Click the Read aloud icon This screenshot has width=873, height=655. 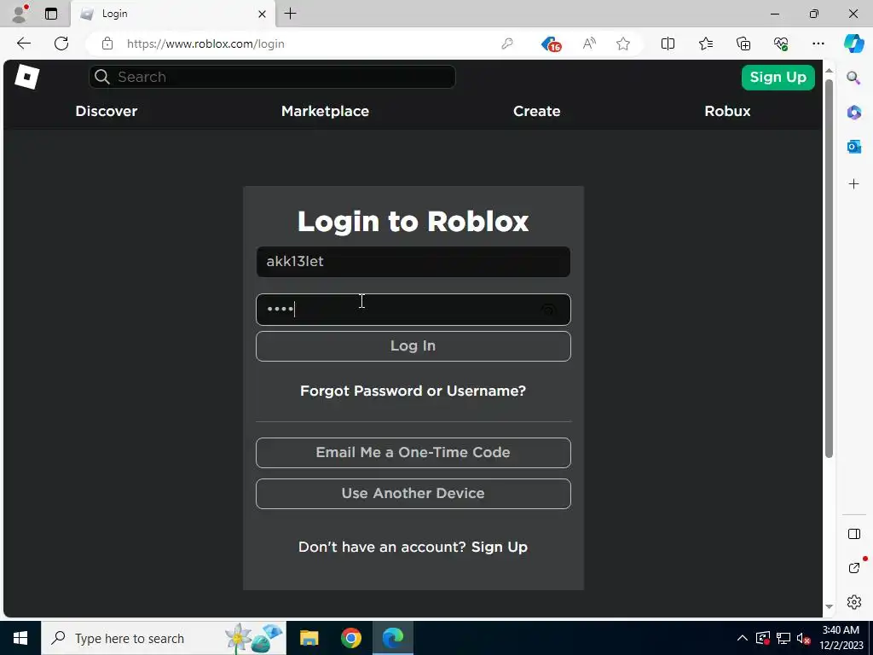click(589, 43)
